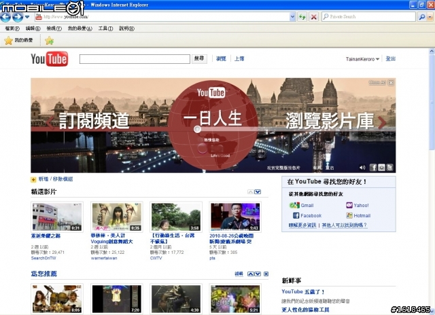435x315 pixels.
Task: Open recommended video thumbnail with 8:05 duration
Action: click(x=57, y=299)
